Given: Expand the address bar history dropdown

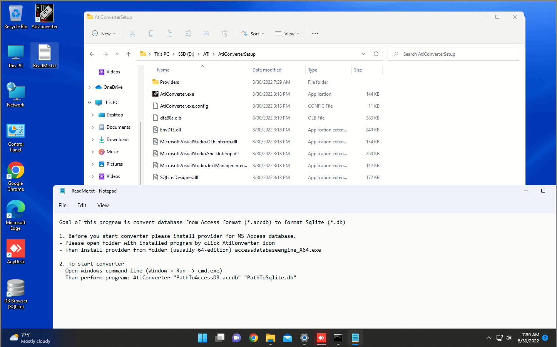Looking at the screenshot, I should click(x=363, y=54).
